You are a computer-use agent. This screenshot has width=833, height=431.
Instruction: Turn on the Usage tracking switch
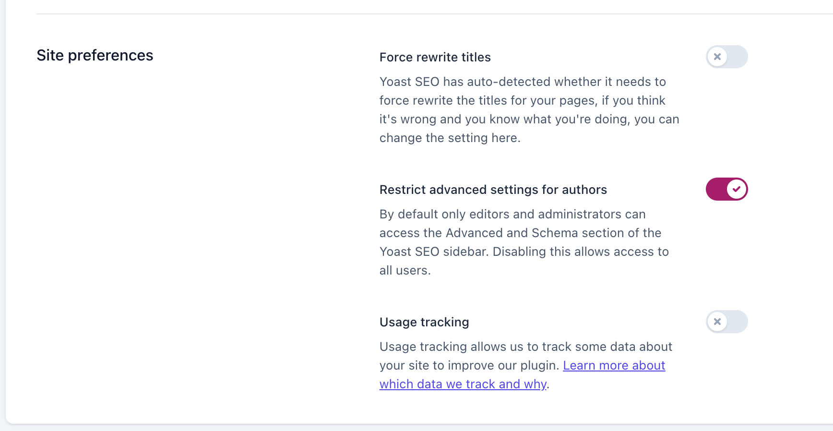[726, 322]
